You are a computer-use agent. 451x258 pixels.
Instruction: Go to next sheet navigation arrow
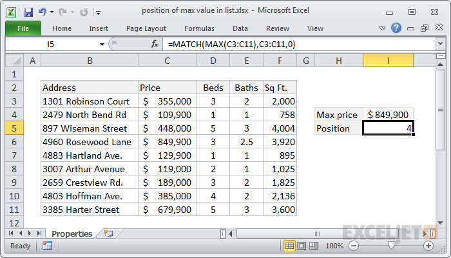[30, 233]
